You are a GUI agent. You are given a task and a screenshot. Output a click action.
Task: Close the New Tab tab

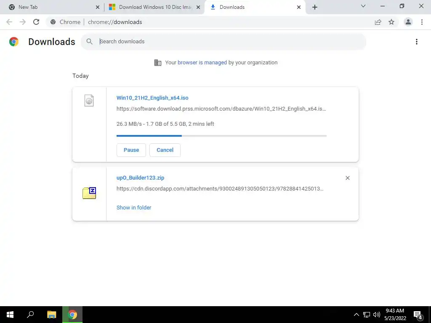98,7
